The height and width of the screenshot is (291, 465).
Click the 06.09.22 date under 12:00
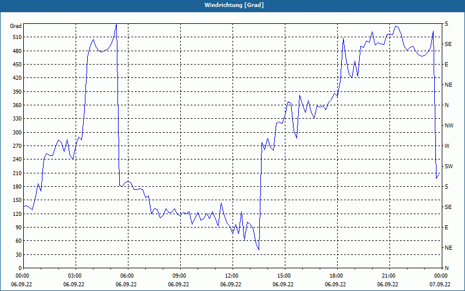[x=231, y=285]
